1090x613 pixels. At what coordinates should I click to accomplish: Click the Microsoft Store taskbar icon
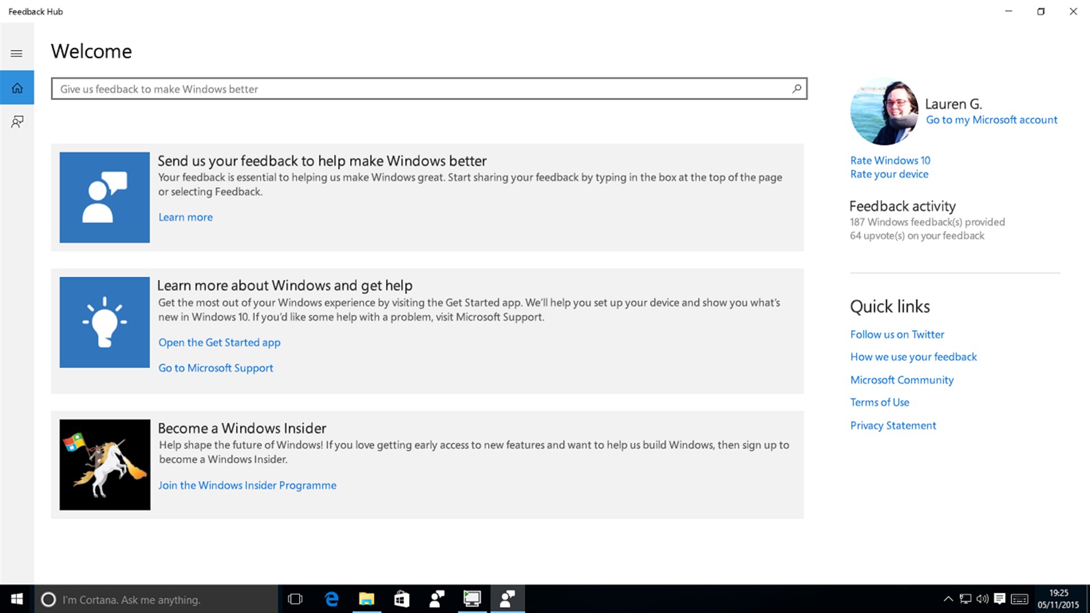pos(401,599)
